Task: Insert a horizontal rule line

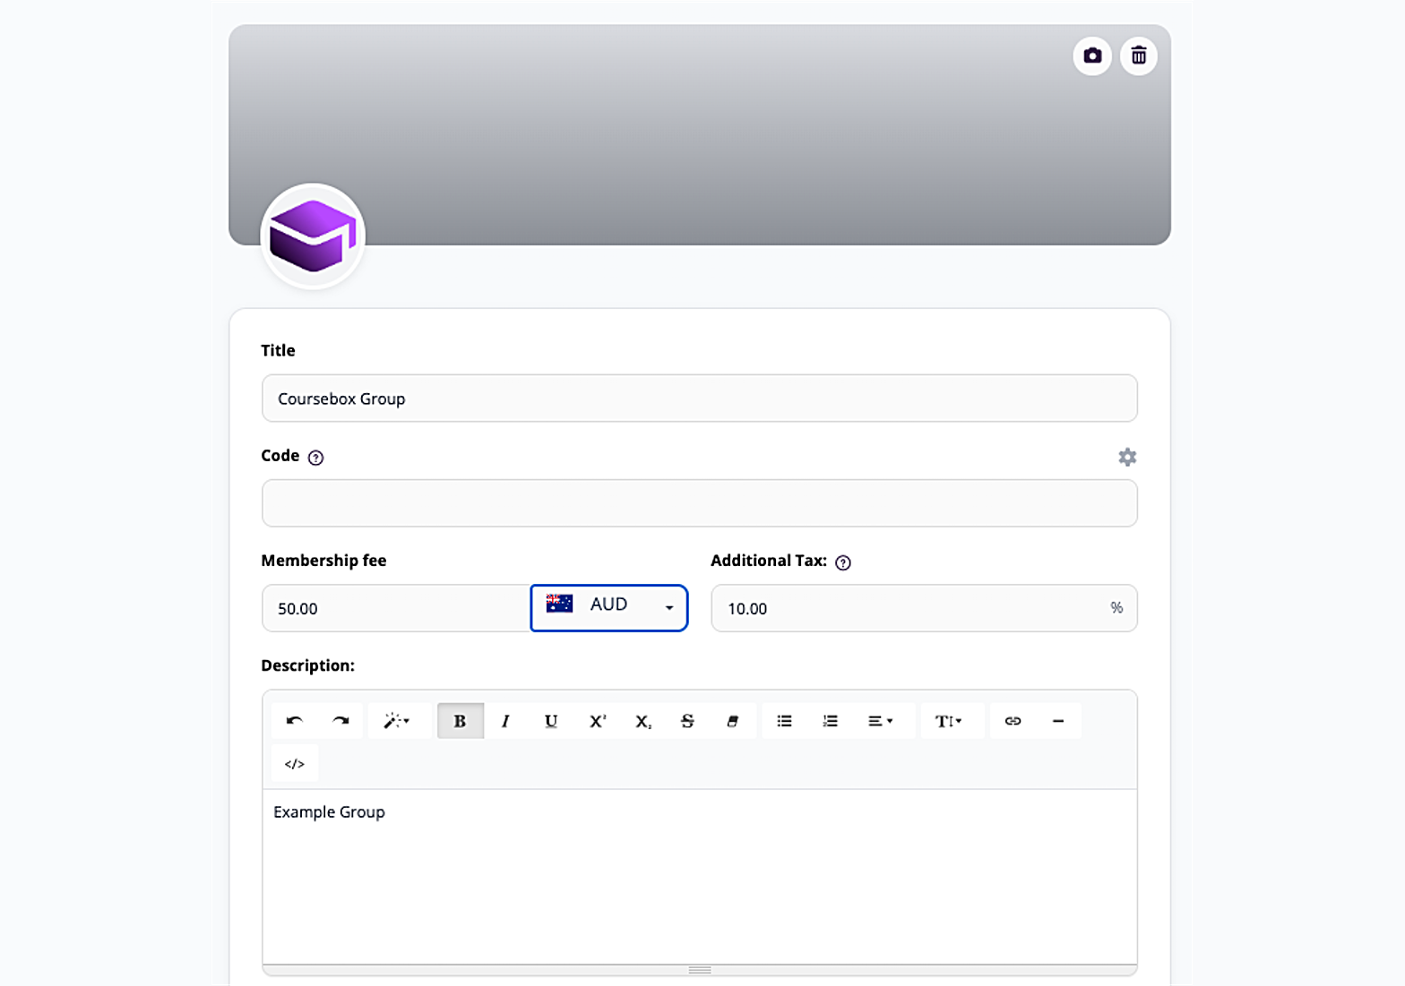Action: (x=1058, y=721)
